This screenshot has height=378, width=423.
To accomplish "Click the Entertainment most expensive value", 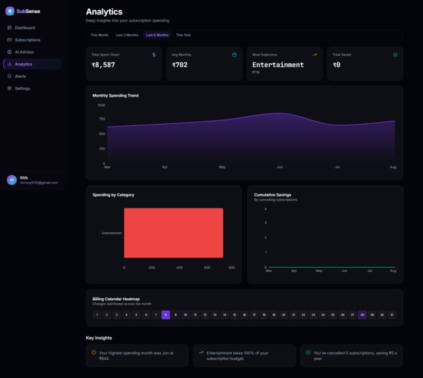I will (x=278, y=65).
